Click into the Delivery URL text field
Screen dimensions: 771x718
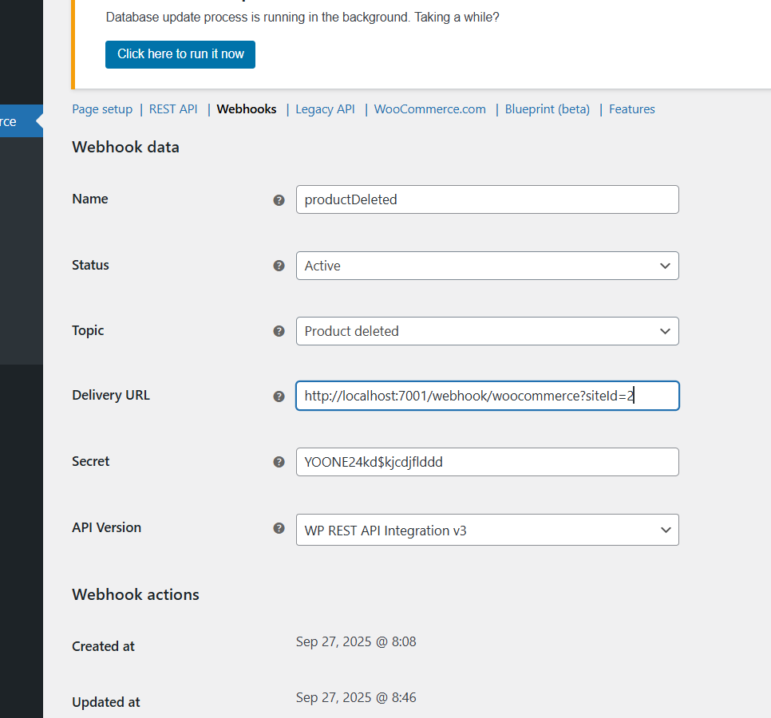click(487, 396)
